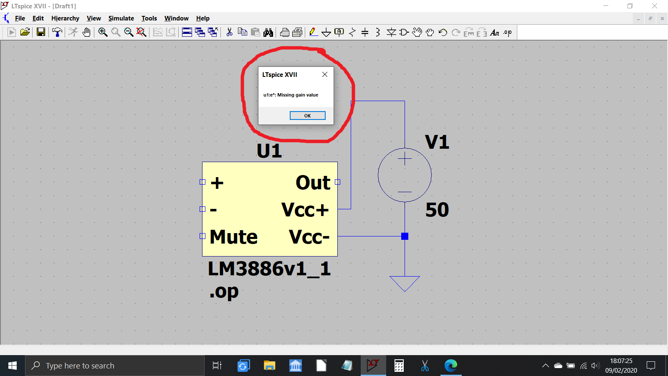Image resolution: width=668 pixels, height=376 pixels.
Task: Select the Ground symbol tool
Action: click(326, 32)
